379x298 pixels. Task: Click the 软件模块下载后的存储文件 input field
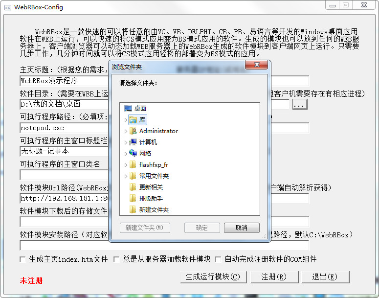pyautogui.click(x=64, y=222)
